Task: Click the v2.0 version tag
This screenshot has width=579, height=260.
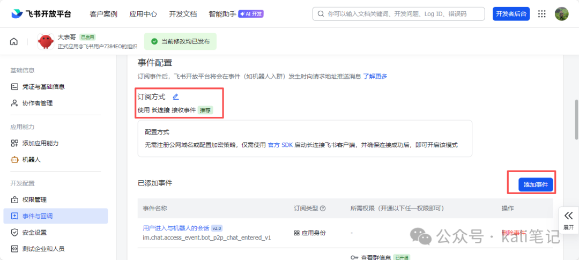Action: 217,228
